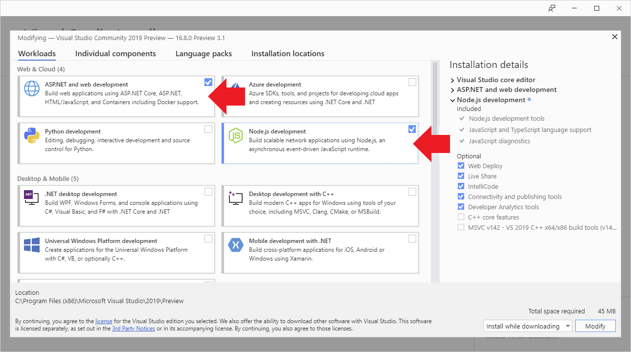This screenshot has height=352, width=631.
Task: Uncheck the IntelliCode optional component
Action: 461,187
